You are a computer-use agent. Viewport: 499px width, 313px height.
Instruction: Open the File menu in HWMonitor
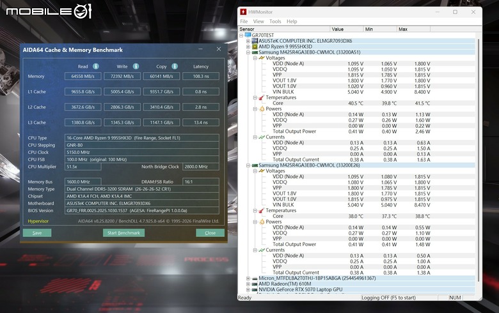coord(244,21)
